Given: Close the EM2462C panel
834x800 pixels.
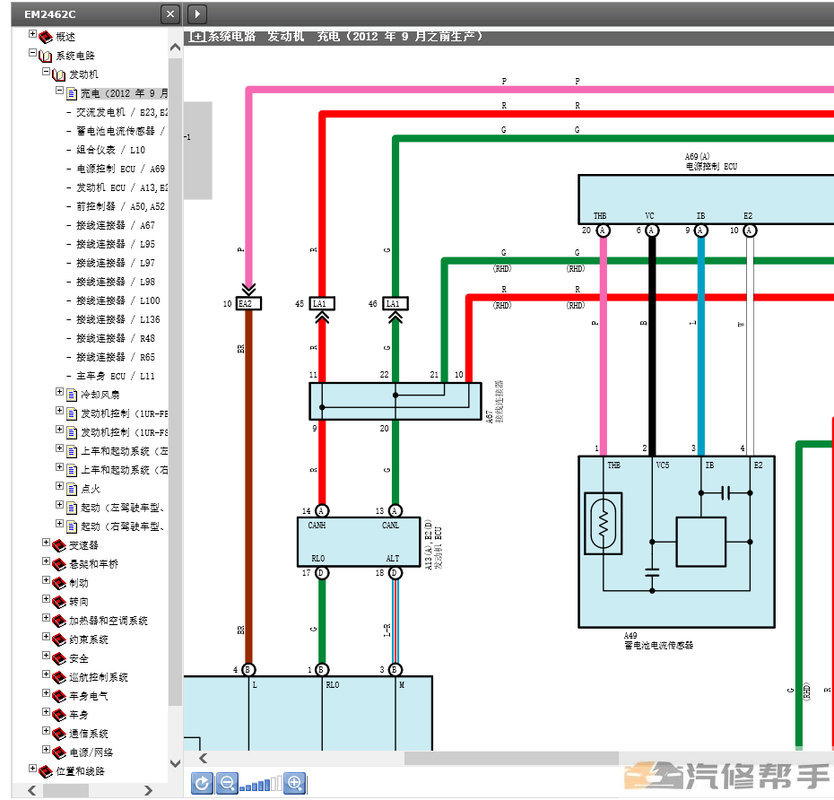Looking at the screenshot, I should point(170,13).
